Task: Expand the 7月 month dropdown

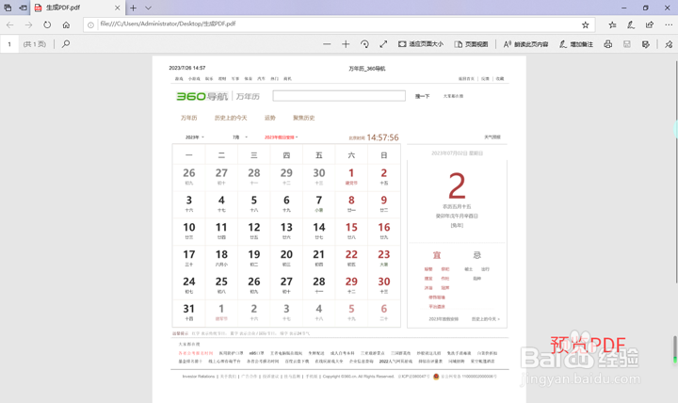Action: click(x=240, y=137)
